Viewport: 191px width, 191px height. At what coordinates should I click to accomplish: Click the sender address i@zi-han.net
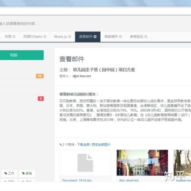click(x=82, y=76)
